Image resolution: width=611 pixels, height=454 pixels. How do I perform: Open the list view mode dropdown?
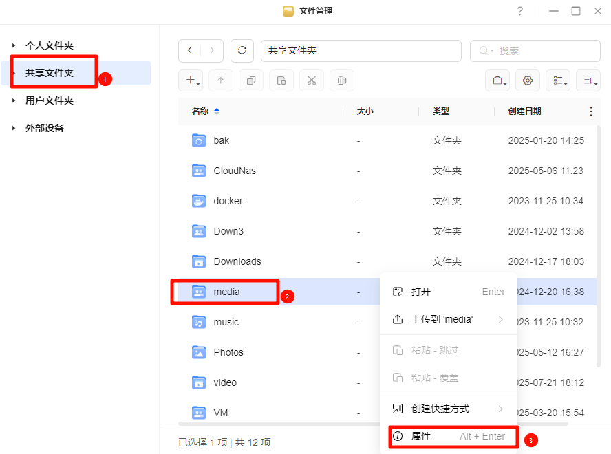pyautogui.click(x=558, y=80)
